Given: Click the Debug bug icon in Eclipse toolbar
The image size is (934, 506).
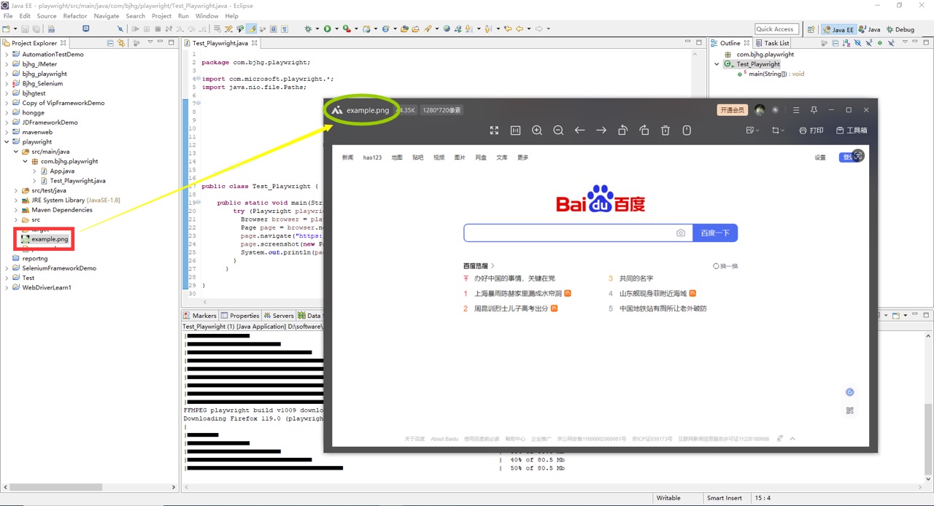Looking at the screenshot, I should [x=308, y=29].
